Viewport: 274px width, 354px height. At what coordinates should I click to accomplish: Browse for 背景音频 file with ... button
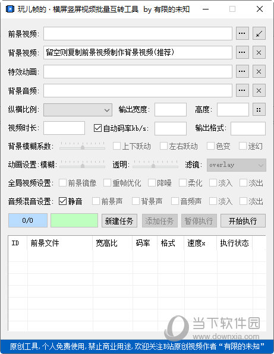tap(242, 90)
